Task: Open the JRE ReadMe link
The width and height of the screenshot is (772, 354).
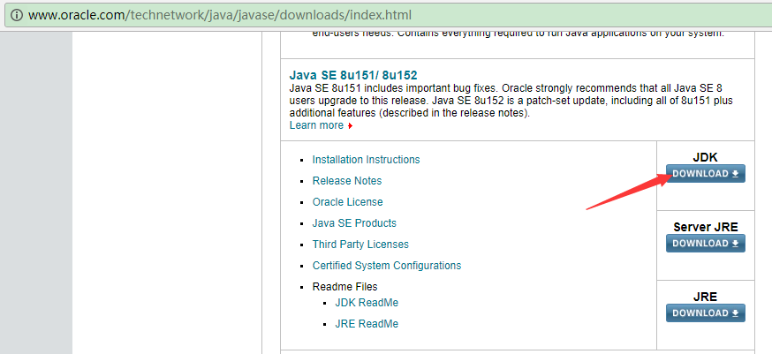Action: (x=367, y=323)
